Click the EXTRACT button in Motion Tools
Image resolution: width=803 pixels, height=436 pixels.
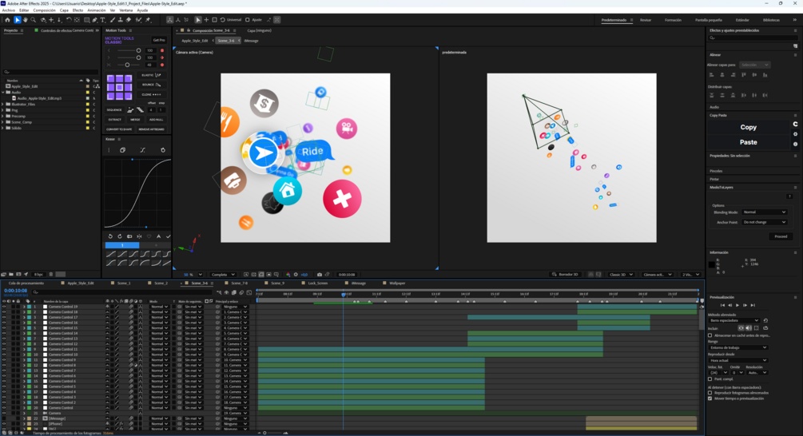coord(115,120)
